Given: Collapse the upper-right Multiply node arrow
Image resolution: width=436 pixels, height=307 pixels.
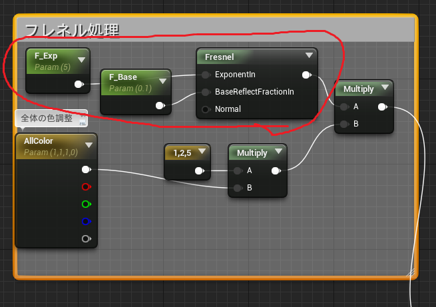Looking at the screenshot, I should coord(385,87).
